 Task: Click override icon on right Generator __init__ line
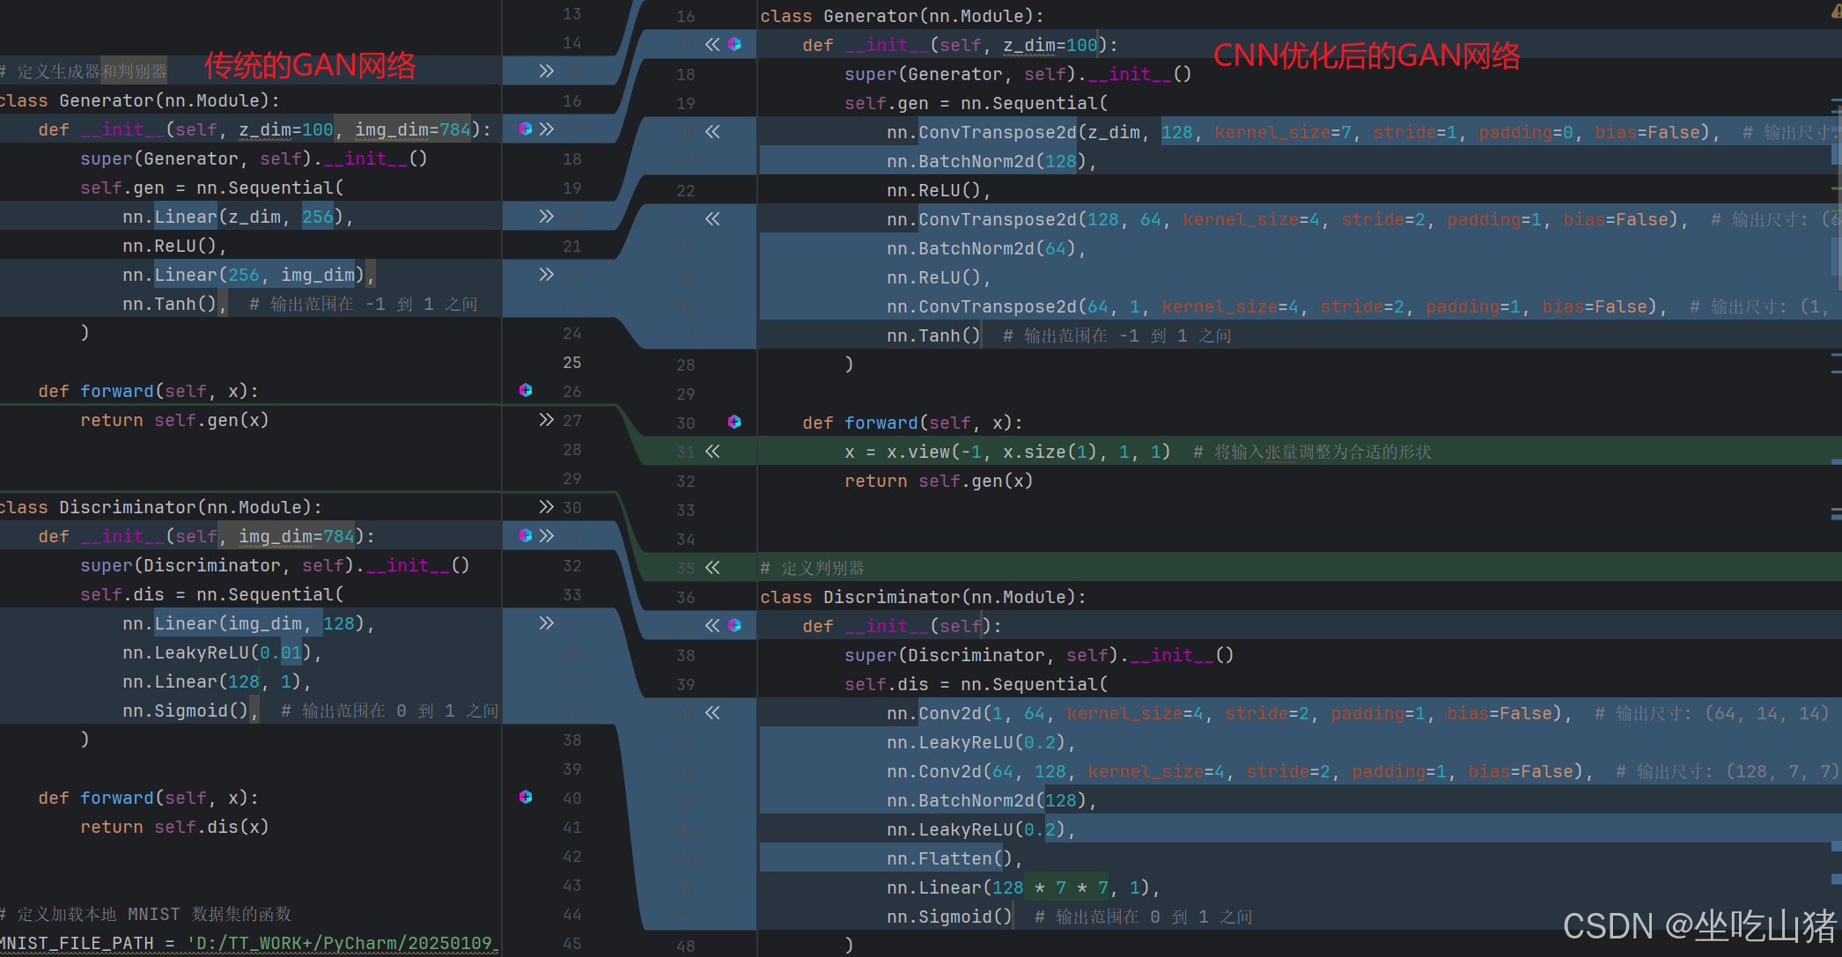734,44
